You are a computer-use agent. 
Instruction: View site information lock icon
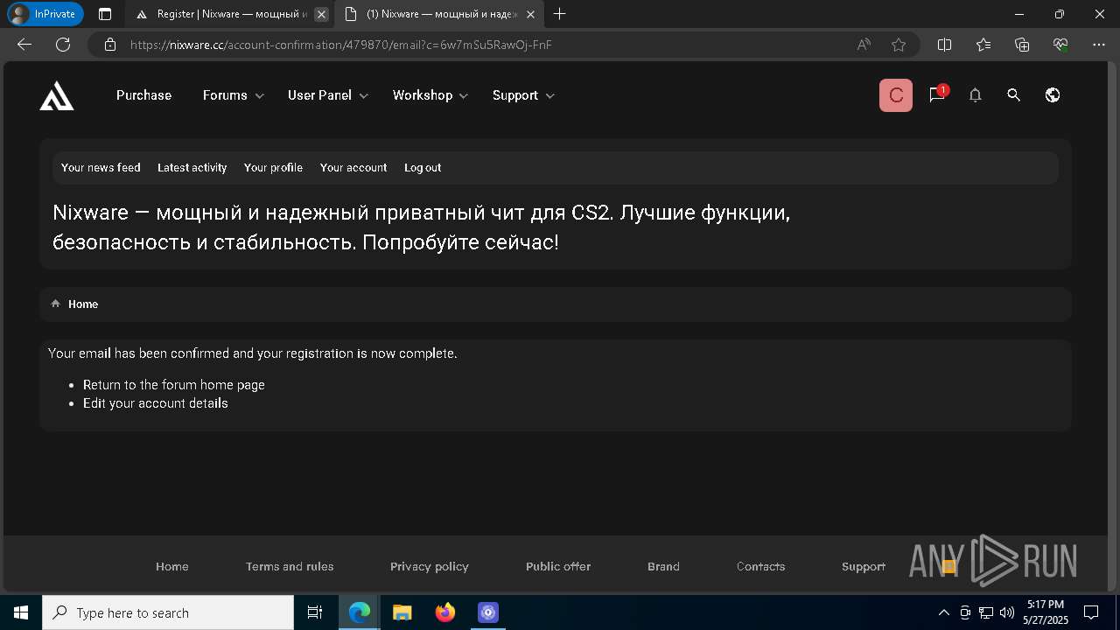click(x=110, y=45)
